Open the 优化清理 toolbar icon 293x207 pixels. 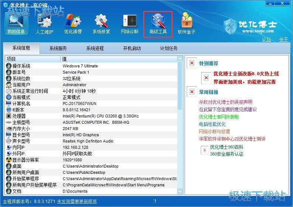click(x=73, y=24)
